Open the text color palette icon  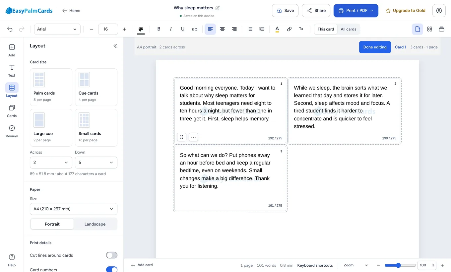click(141, 29)
